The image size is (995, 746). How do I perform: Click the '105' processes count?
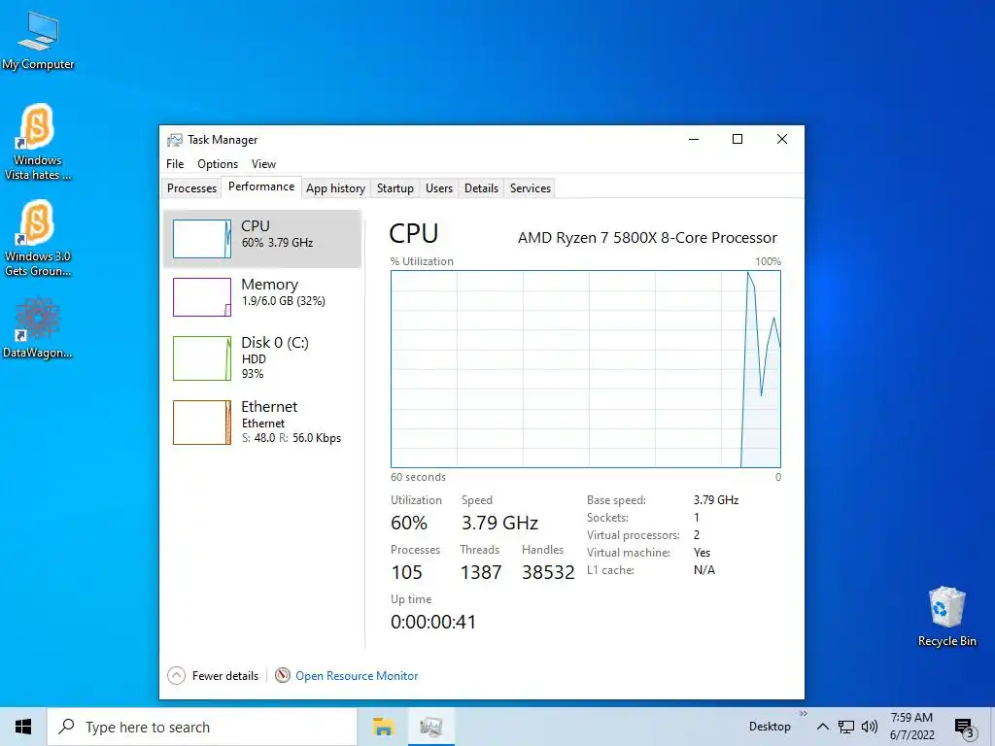pyautogui.click(x=407, y=572)
